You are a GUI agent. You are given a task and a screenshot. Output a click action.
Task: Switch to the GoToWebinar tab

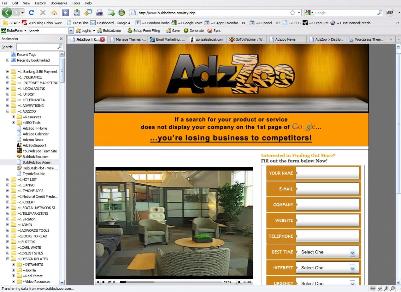tap(247, 39)
